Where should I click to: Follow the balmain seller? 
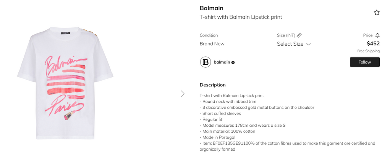pos(364,62)
